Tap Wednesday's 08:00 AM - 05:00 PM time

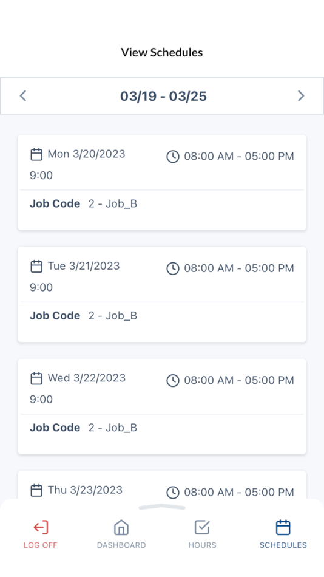point(239,380)
